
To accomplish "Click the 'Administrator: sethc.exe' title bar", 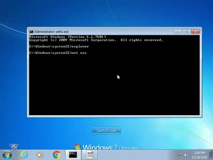I will [x=114, y=32].
